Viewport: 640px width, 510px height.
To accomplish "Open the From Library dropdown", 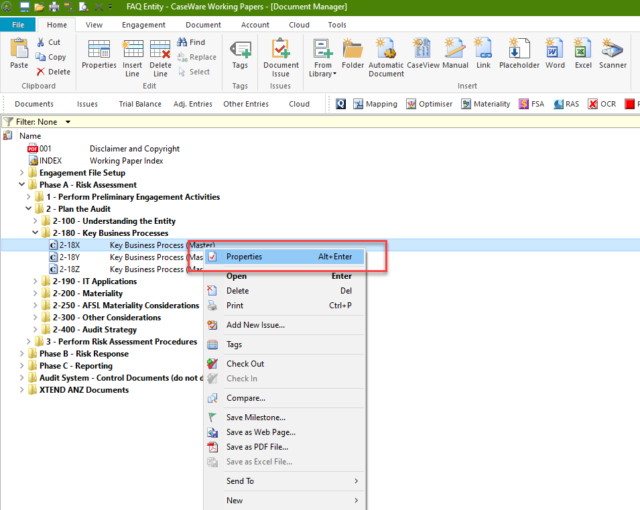I will (322, 58).
